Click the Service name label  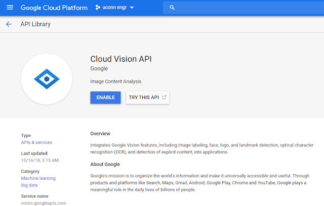click(x=35, y=196)
